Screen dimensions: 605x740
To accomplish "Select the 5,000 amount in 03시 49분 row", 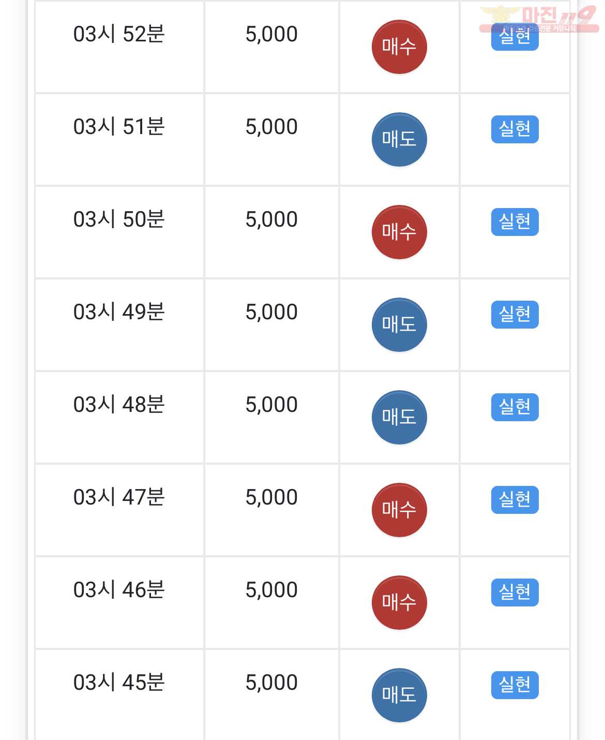I will pos(271,312).
